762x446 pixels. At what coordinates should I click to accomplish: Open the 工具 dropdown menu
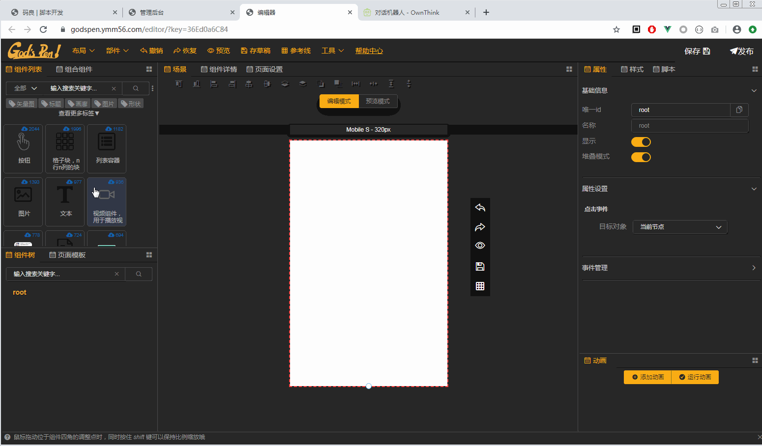(x=332, y=51)
